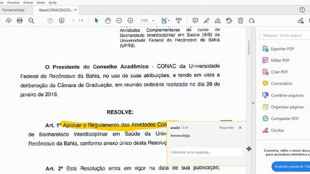Click the comment text kwuwushjsjs

click(x=180, y=135)
